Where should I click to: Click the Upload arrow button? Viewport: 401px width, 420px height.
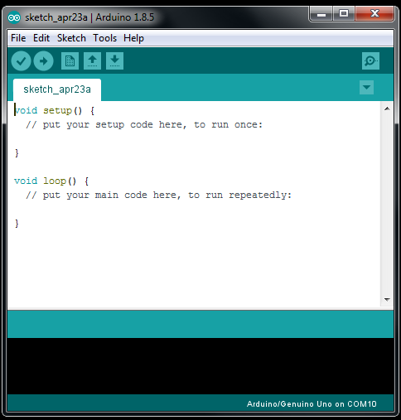pos(43,61)
